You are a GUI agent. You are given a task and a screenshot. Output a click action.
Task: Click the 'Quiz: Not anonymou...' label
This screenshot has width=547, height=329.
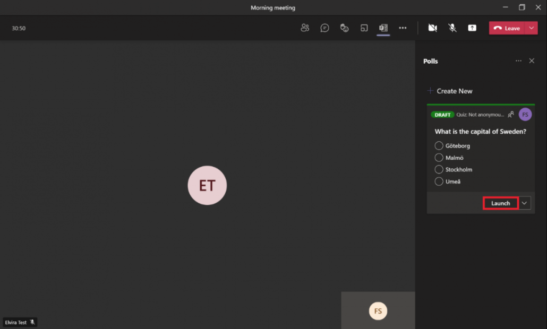click(480, 115)
